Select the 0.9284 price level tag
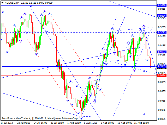The height and width of the screenshot is (125, 167). [x=161, y=16]
